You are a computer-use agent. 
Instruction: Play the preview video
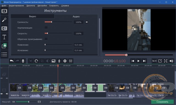pos(138,61)
